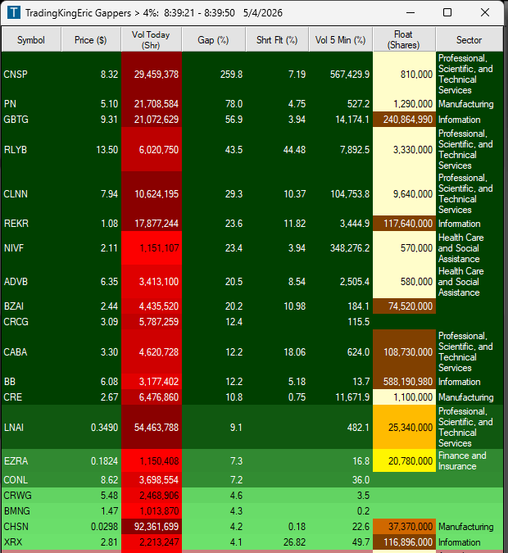Viewport: 508px width, 553px height.
Task: Select the EZRA symbol cell
Action: click(31, 460)
